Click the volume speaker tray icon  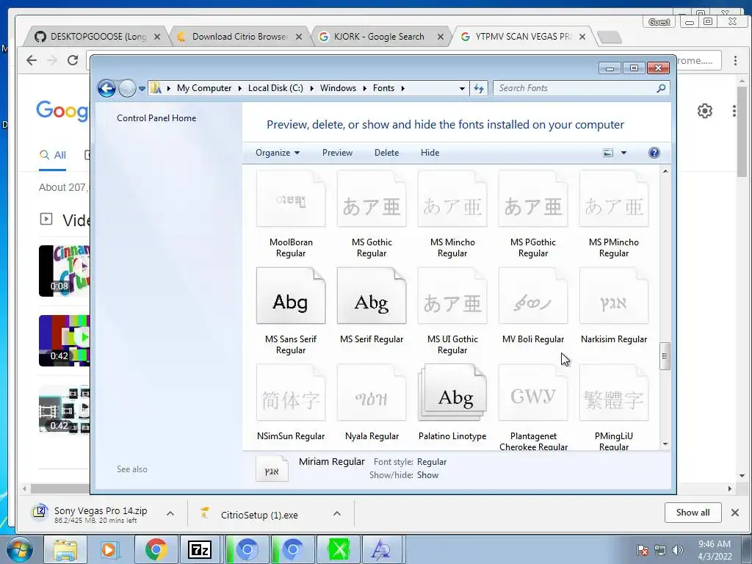(x=677, y=549)
